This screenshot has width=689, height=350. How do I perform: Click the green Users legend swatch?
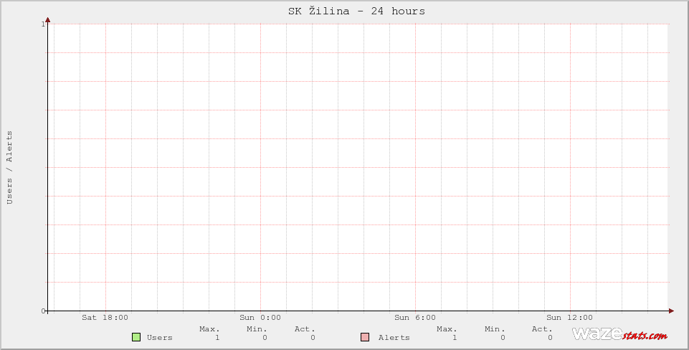click(136, 337)
